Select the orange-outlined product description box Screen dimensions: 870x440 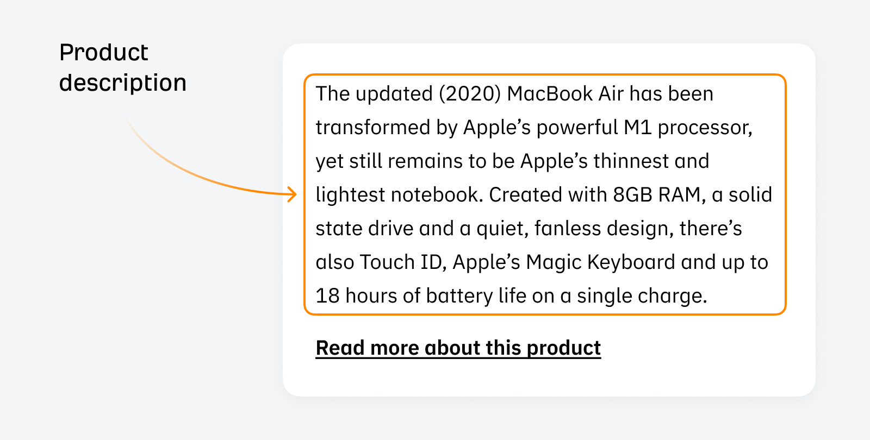(545, 194)
